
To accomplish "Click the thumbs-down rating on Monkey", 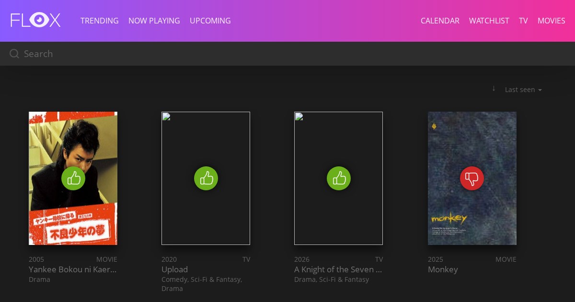I will [x=472, y=178].
